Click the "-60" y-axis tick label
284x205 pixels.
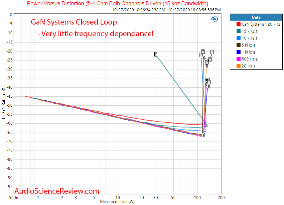[x=9, y=123]
